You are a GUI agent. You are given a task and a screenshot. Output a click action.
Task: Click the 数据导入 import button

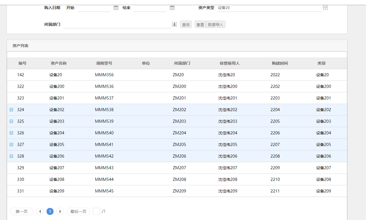click(x=216, y=25)
